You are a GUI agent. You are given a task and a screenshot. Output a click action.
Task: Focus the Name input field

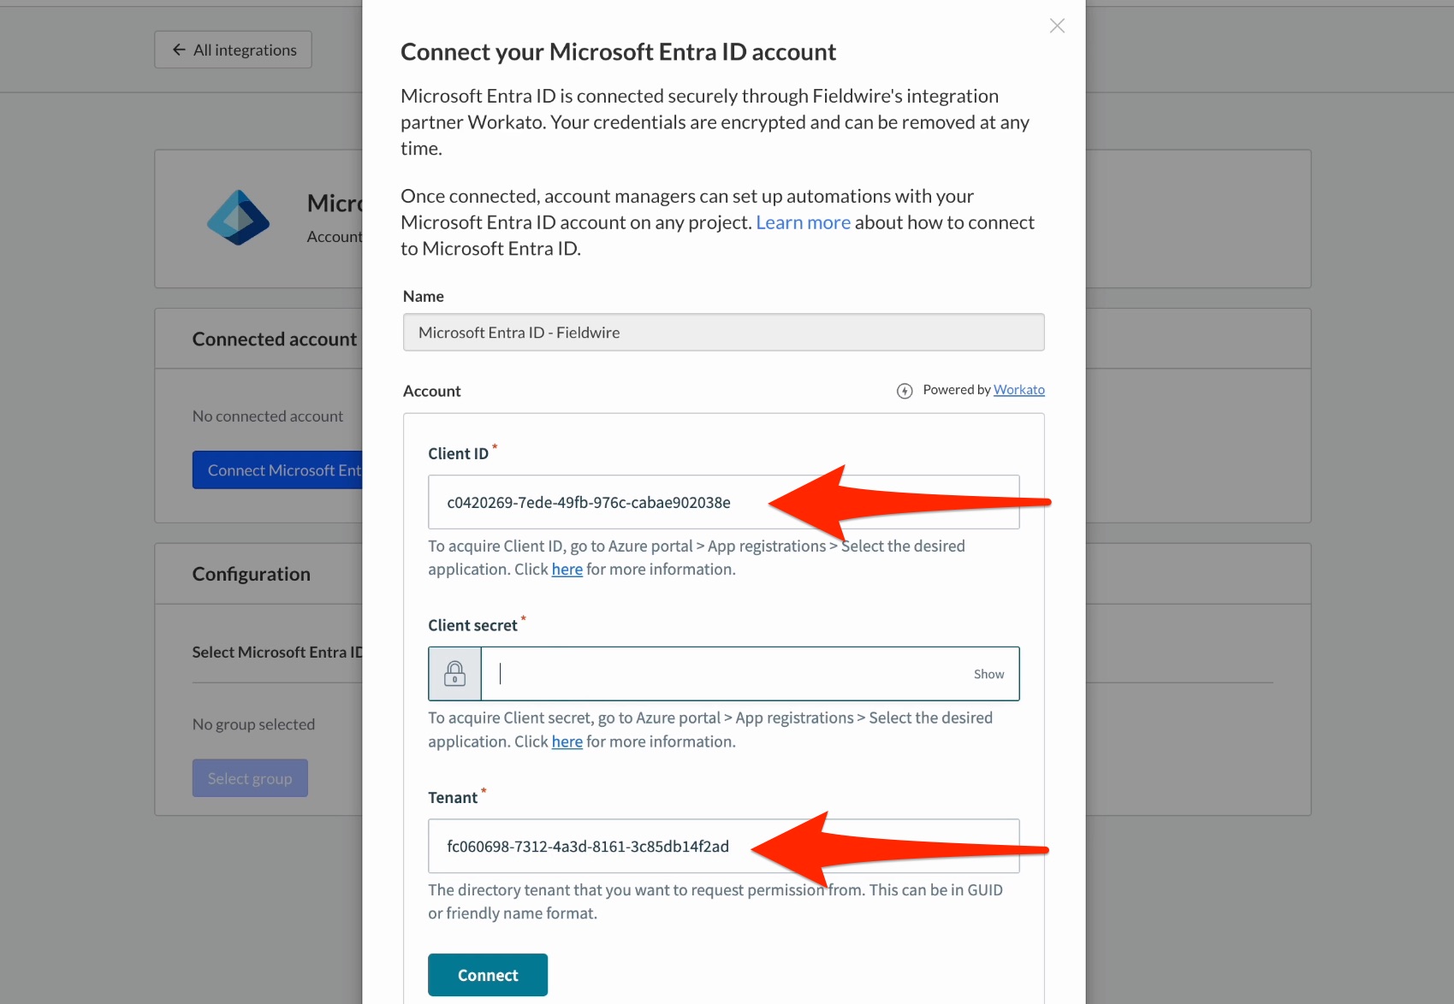point(723,333)
